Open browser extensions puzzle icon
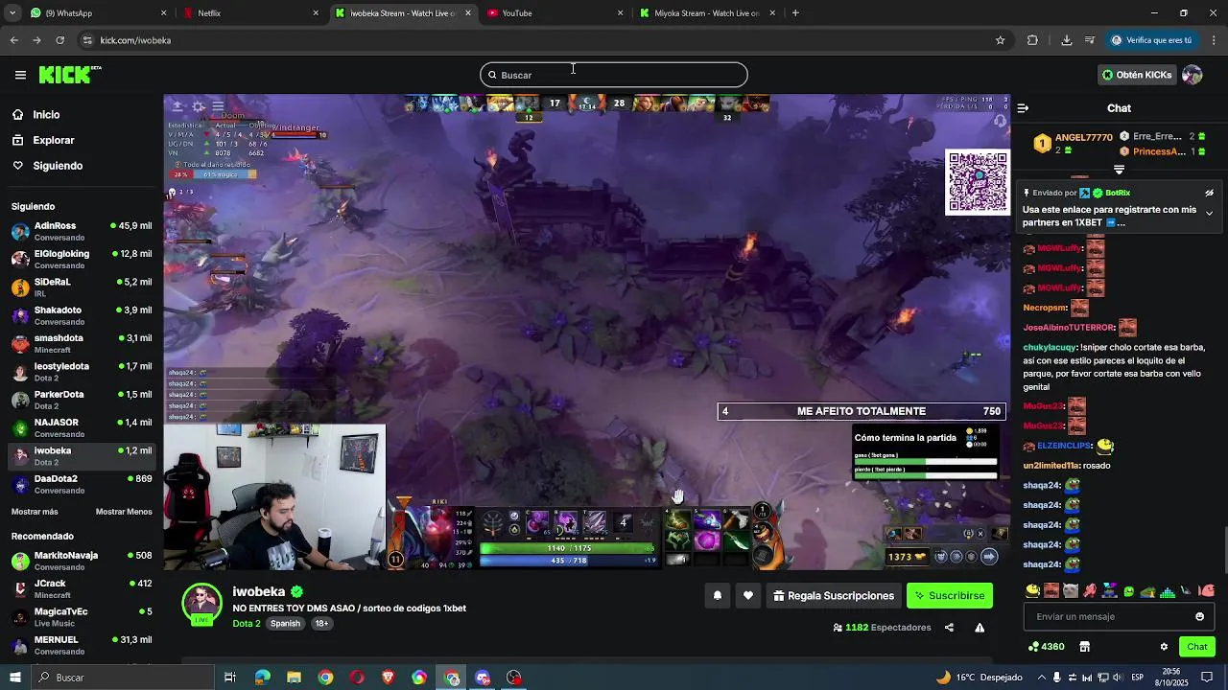 [x=1032, y=40]
